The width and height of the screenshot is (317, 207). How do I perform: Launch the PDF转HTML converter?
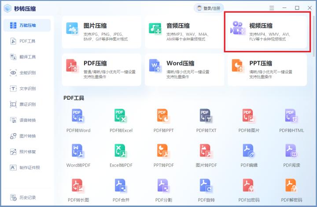[291, 121]
